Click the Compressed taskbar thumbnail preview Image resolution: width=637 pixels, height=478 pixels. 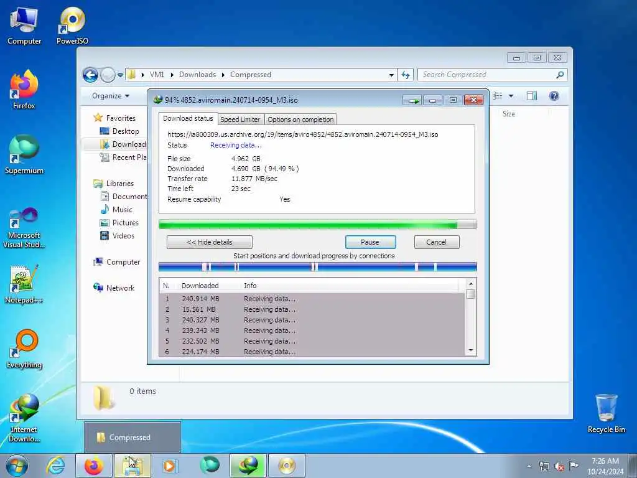click(133, 438)
